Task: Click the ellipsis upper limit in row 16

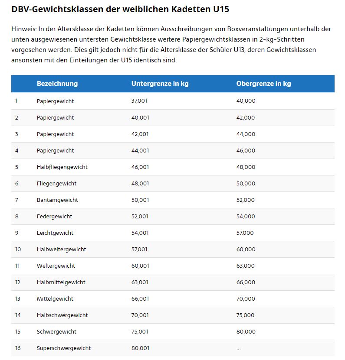Action: coord(239,349)
